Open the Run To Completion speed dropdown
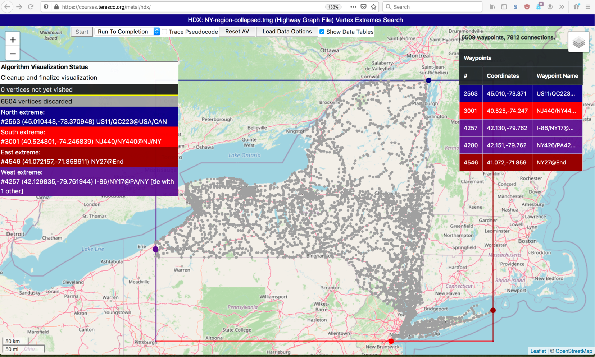The height and width of the screenshot is (357, 595). pyautogui.click(x=127, y=32)
